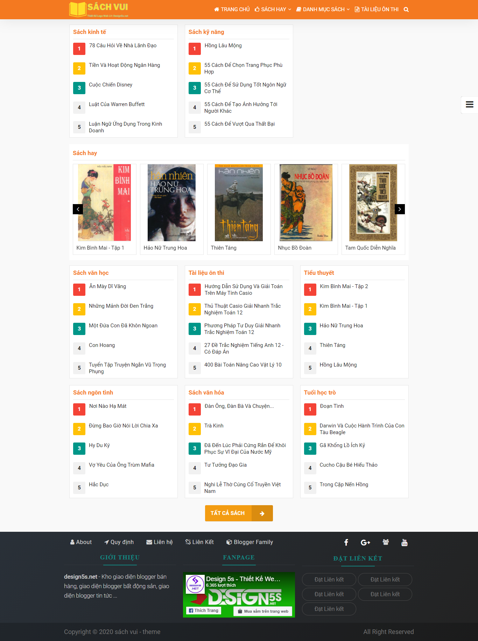Open Luật Của Warren Buffett link
This screenshot has width=478, height=641.
(x=117, y=104)
